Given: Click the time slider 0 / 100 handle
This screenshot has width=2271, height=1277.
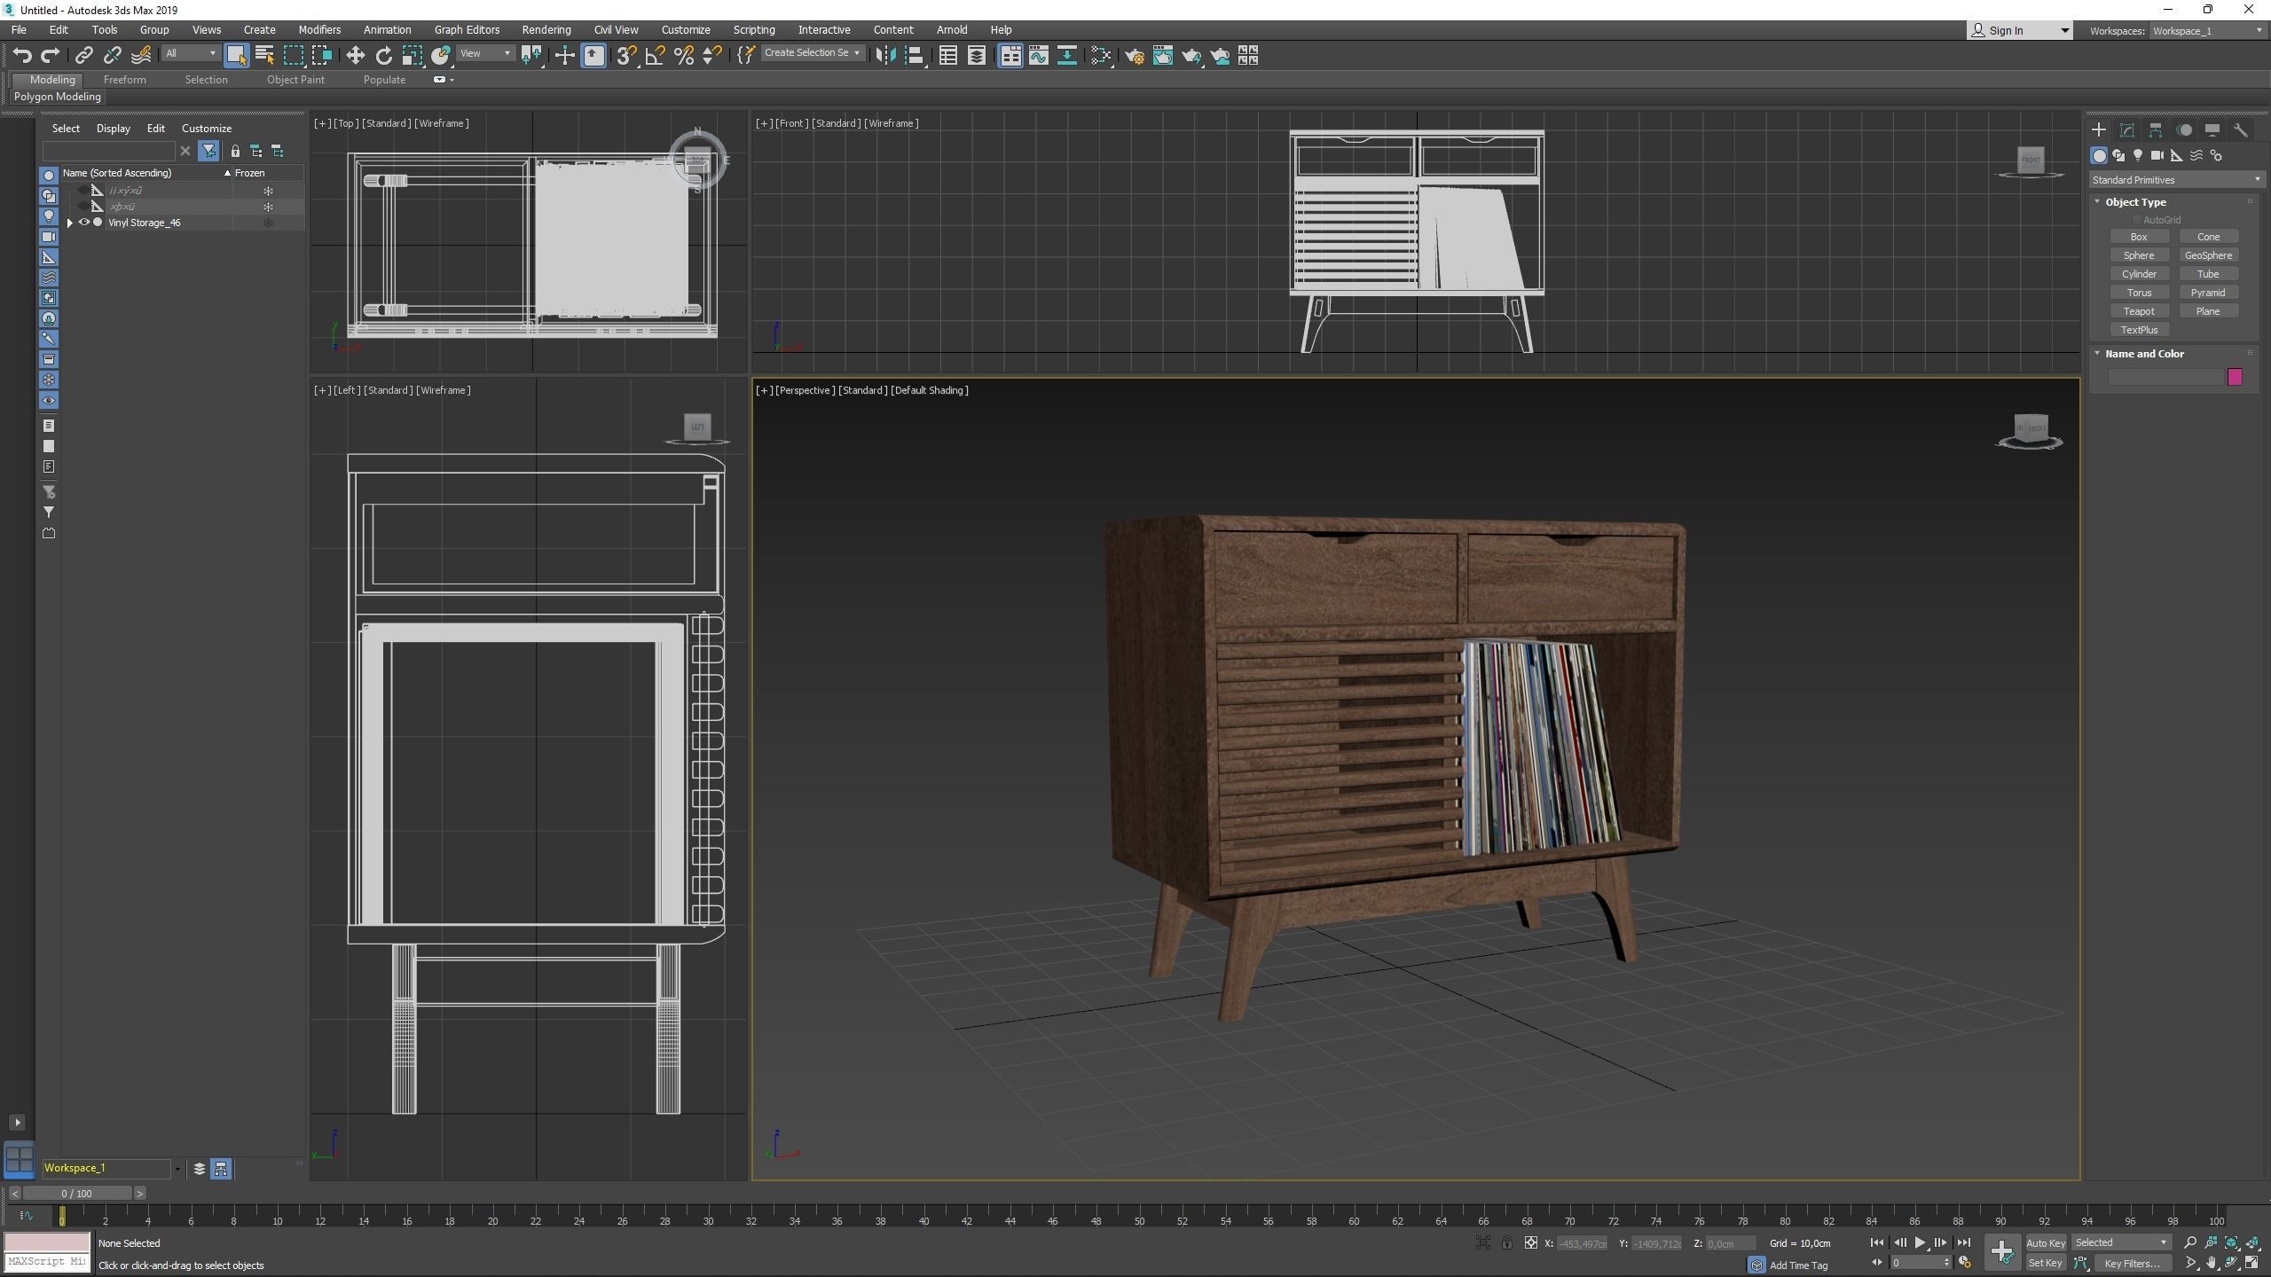Looking at the screenshot, I should click(x=76, y=1194).
